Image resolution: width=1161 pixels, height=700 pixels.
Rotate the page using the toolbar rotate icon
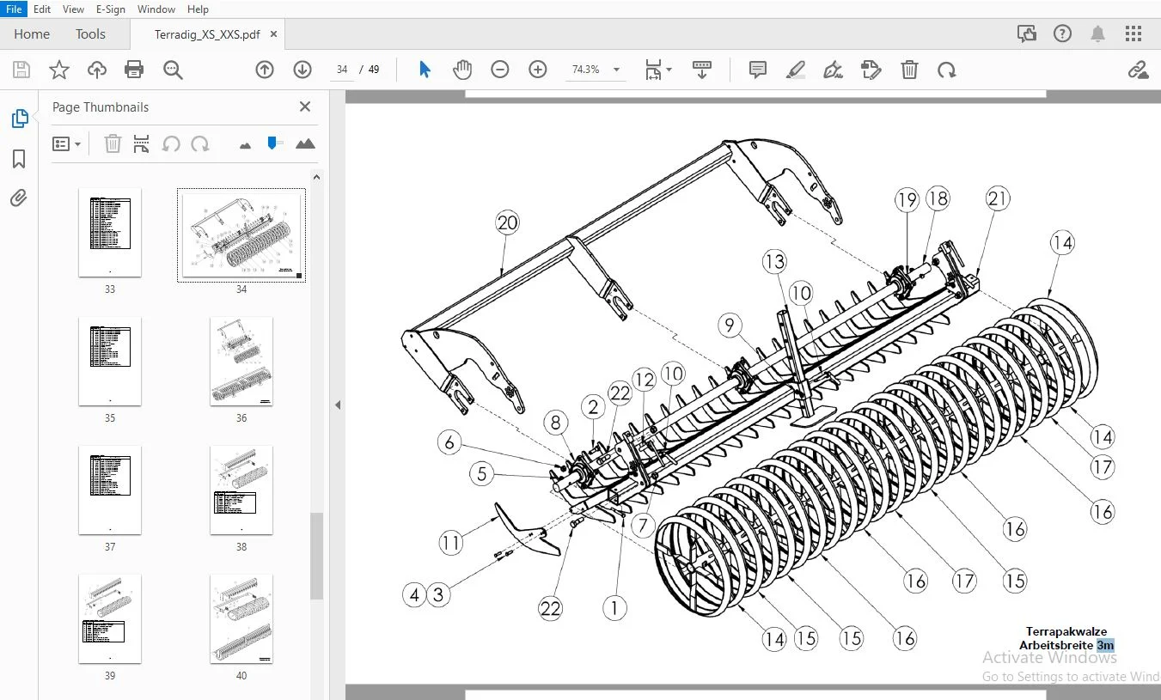(x=947, y=70)
